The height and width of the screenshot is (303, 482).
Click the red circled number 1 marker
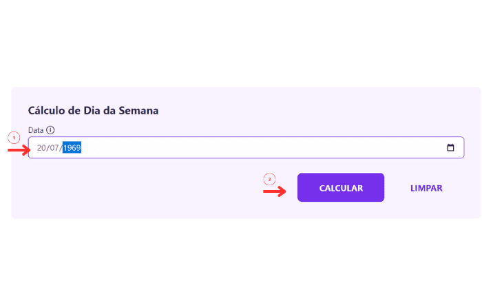(13, 138)
